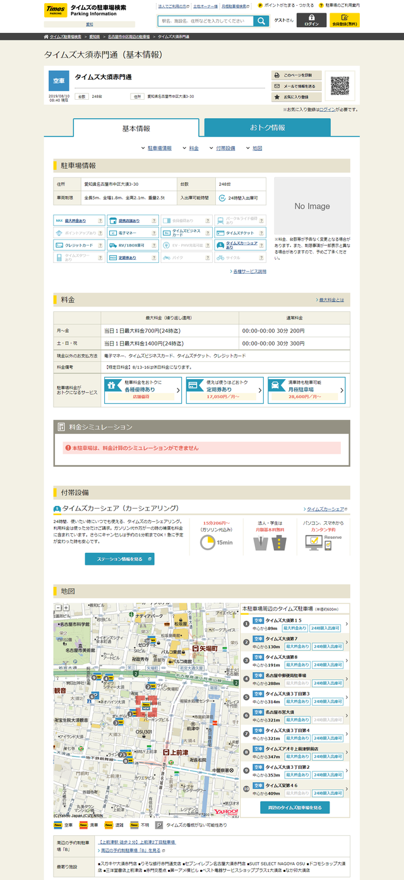Expand タイムズ大須第15 nearby lot
The height and width of the screenshot is (880, 404).
(x=296, y=624)
